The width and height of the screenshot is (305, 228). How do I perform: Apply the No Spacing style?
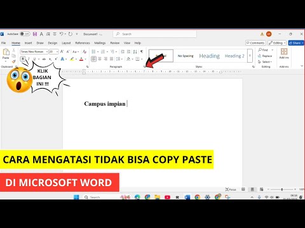click(x=186, y=56)
